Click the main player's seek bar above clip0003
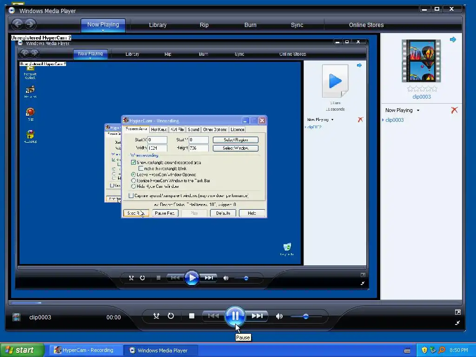 click(235, 303)
